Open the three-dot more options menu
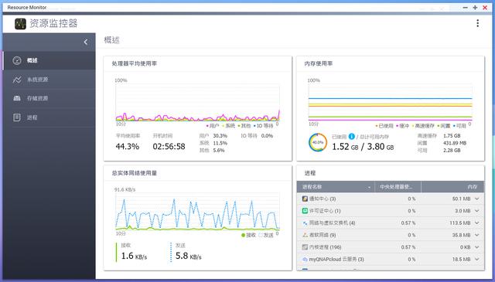Screen dimensions: 495x282 (x=478, y=23)
